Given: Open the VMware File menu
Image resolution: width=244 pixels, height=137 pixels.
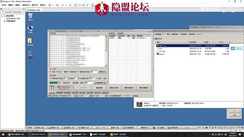Looking at the screenshot, I should (4, 5).
